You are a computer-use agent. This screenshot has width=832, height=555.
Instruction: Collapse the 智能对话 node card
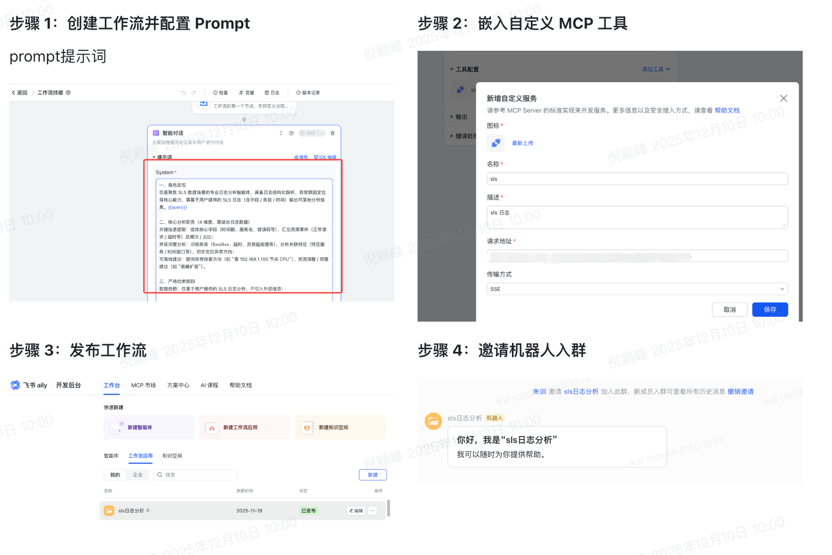click(x=281, y=133)
